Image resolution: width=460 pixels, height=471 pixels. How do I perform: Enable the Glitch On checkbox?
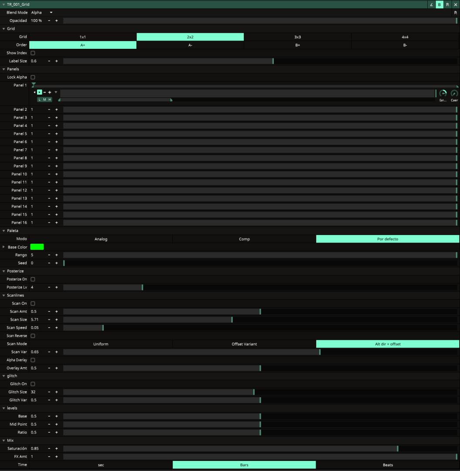pos(33,384)
